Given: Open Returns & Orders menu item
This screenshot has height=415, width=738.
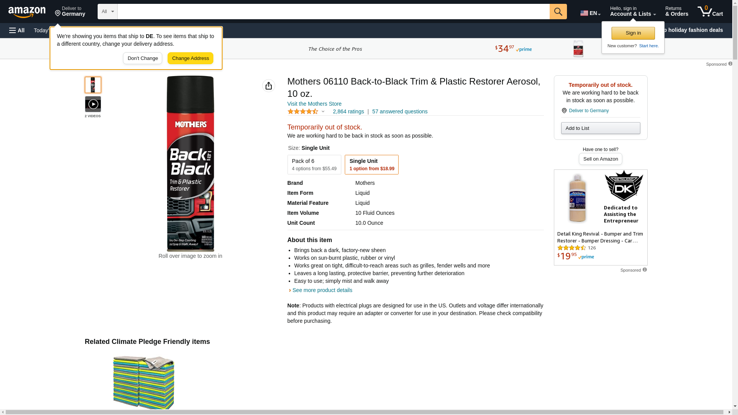Looking at the screenshot, I should [676, 12].
